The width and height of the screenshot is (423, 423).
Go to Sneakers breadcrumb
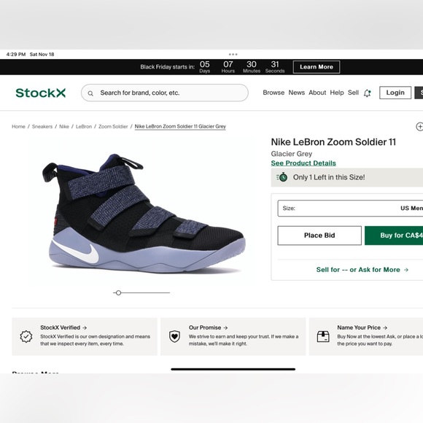42,126
